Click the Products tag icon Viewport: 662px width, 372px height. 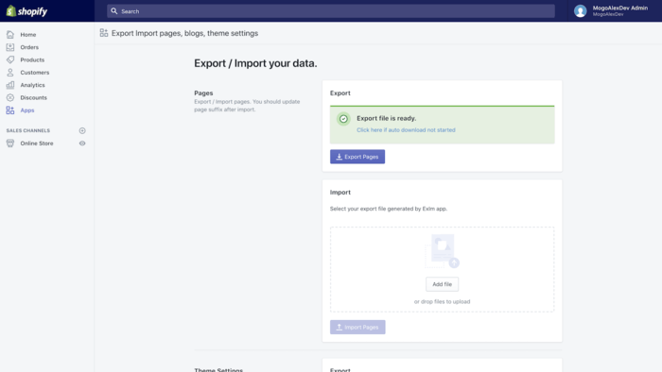click(x=10, y=59)
